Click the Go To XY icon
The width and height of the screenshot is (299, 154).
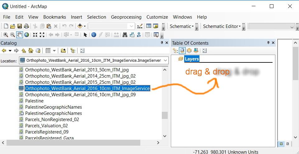[139, 35]
